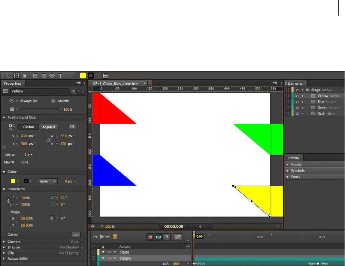The image size is (345, 266).
Task: Open the yellow background color in toolbar
Action: click(x=83, y=76)
